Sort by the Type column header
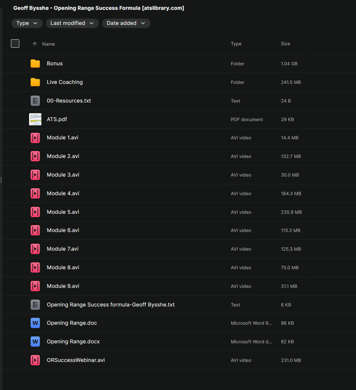This screenshot has height=390, width=356. (x=236, y=44)
